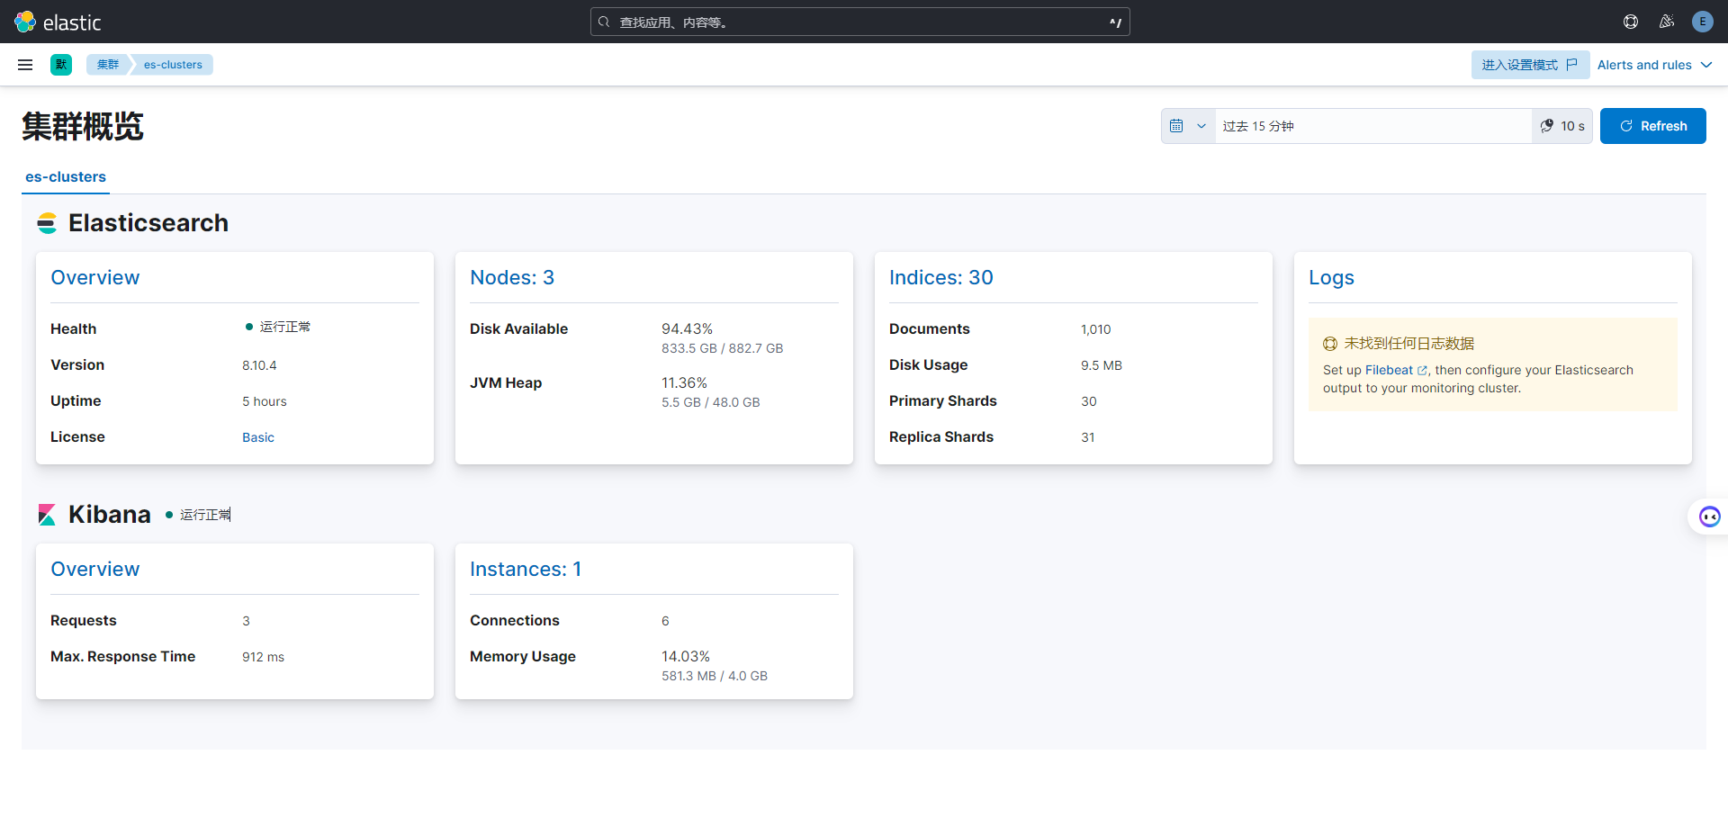Screen dimensions: 1728x827
Task: Expand the date quick-menu chevron
Action: point(1201,126)
